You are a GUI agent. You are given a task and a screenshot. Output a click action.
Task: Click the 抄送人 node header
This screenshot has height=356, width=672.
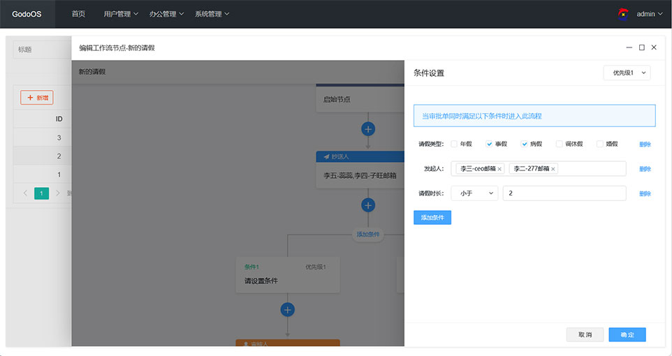(360, 156)
